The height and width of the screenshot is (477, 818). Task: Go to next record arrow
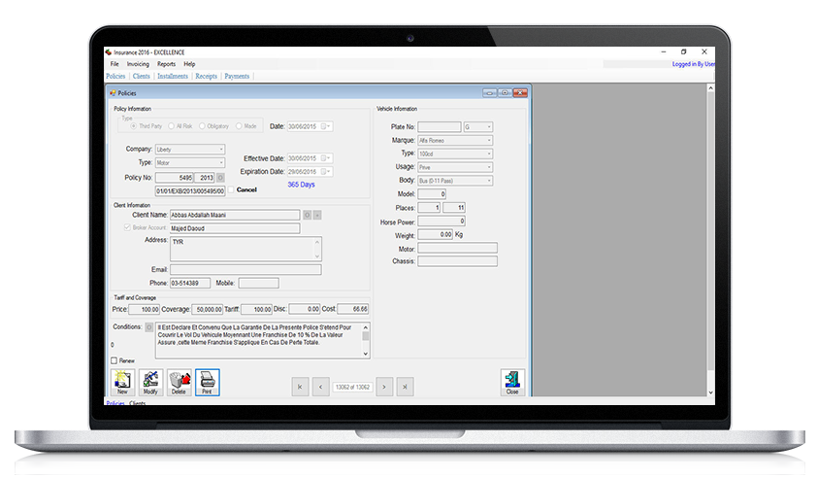[384, 387]
